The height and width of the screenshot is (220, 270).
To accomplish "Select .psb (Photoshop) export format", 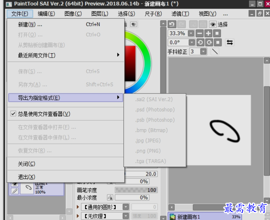I will tap(155, 120).
